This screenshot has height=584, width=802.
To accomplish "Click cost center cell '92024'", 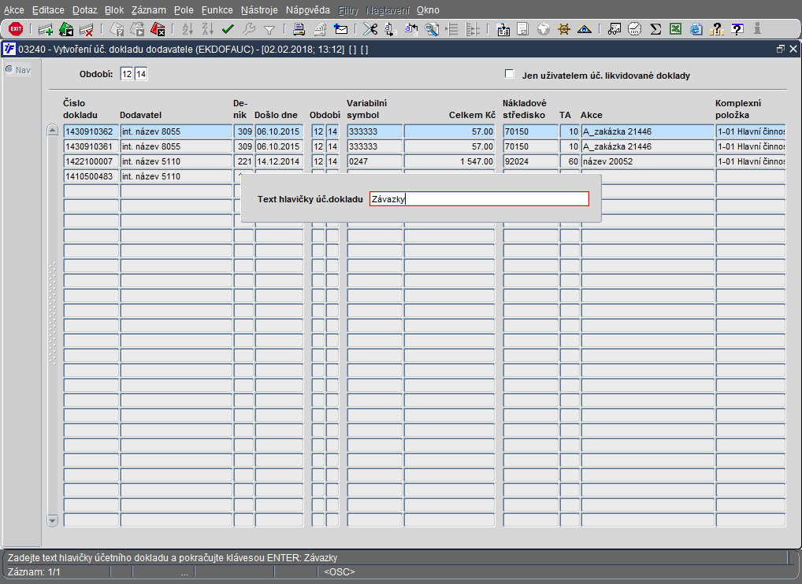I will (530, 161).
